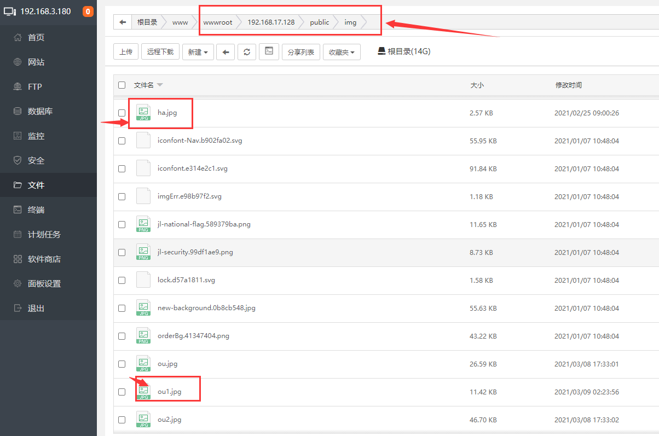The height and width of the screenshot is (436, 659).
Task: Go to public breadcrumb
Action: click(320, 22)
